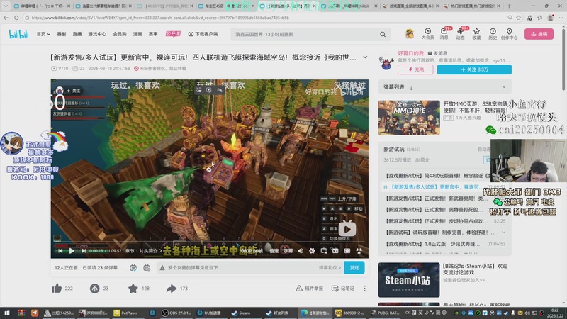Image resolution: width=567 pixels, height=319 pixels.
Task: Open the player settings gear
Action: pos(312,251)
